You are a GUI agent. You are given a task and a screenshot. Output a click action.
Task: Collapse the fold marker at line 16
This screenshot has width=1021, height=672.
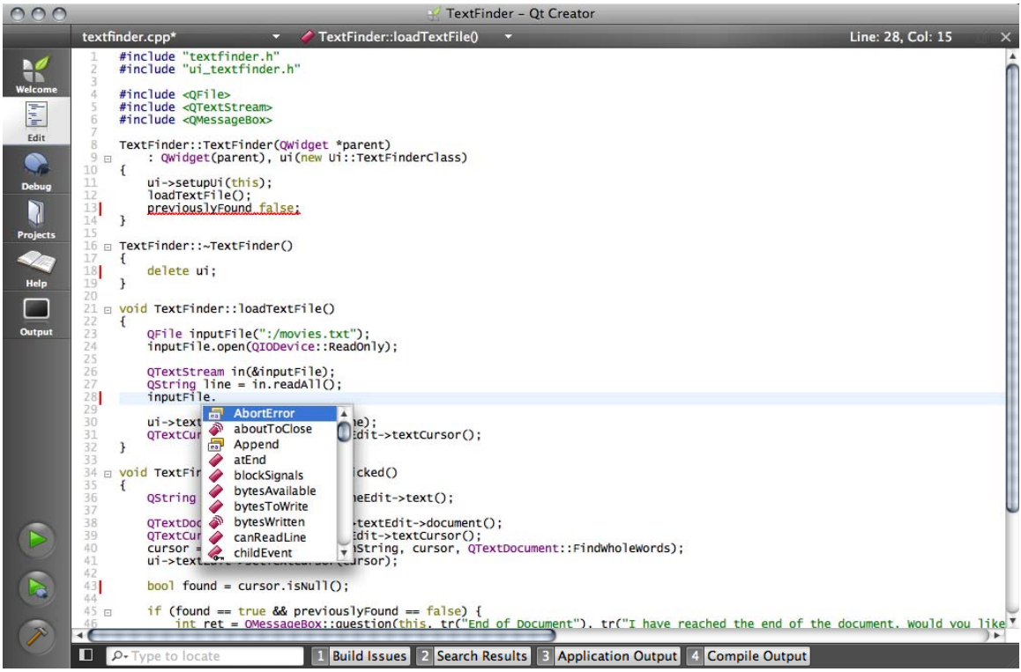coord(108,247)
